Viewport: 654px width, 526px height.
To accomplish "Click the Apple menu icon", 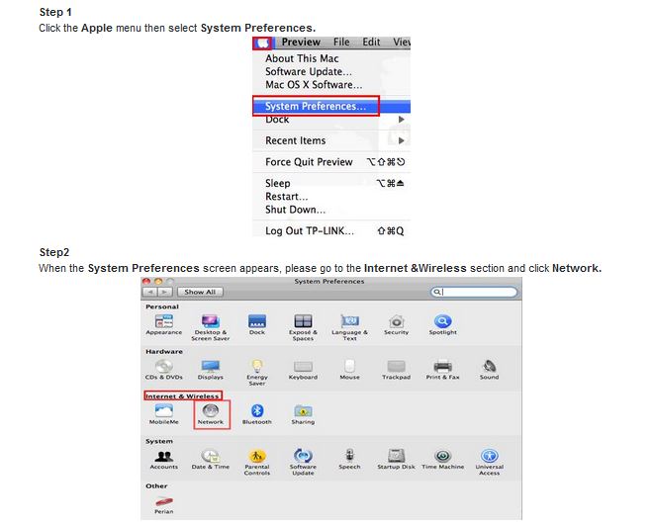I will pos(262,43).
